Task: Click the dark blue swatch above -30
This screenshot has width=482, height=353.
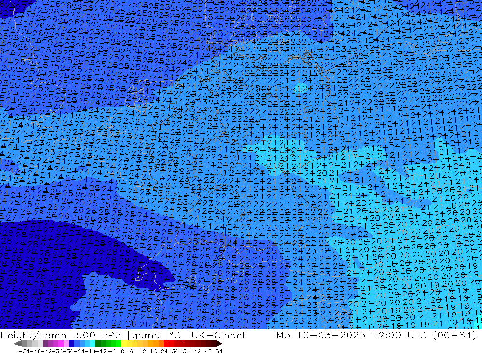Action: (x=71, y=343)
